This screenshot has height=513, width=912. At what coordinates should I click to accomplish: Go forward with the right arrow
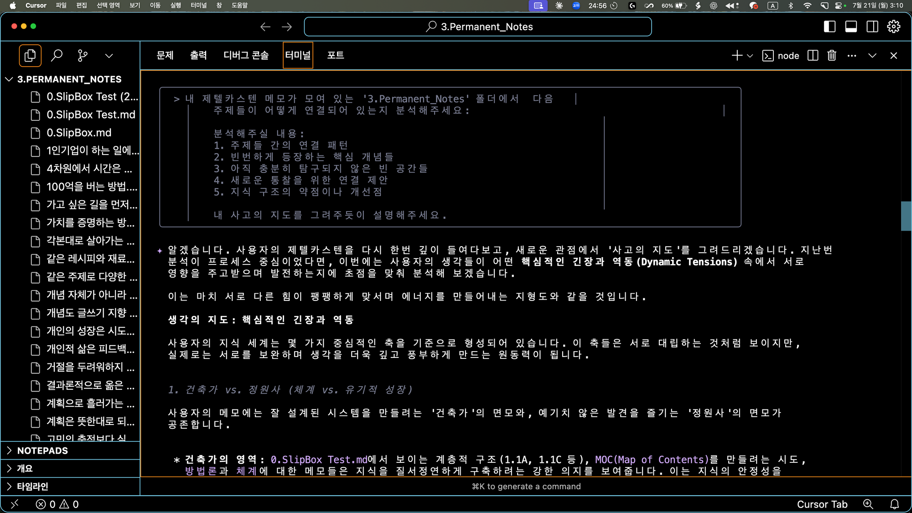(x=287, y=27)
